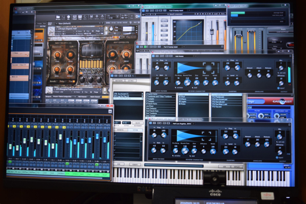Click the Decay knob in Amp Envelope
Screen dimensions: 306x204
click(126, 55)
